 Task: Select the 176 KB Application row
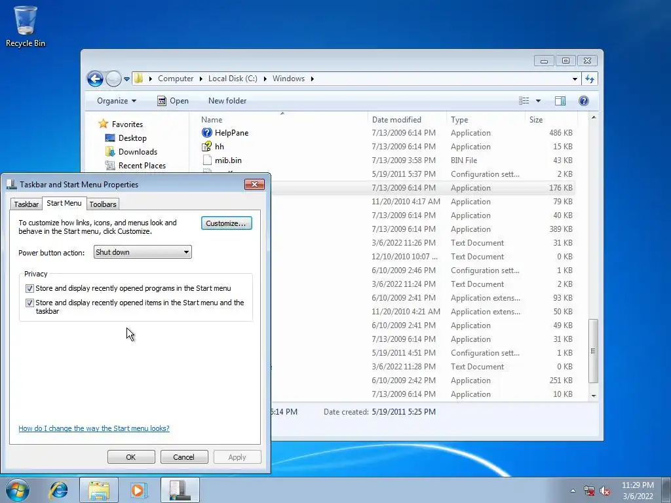[423, 188]
